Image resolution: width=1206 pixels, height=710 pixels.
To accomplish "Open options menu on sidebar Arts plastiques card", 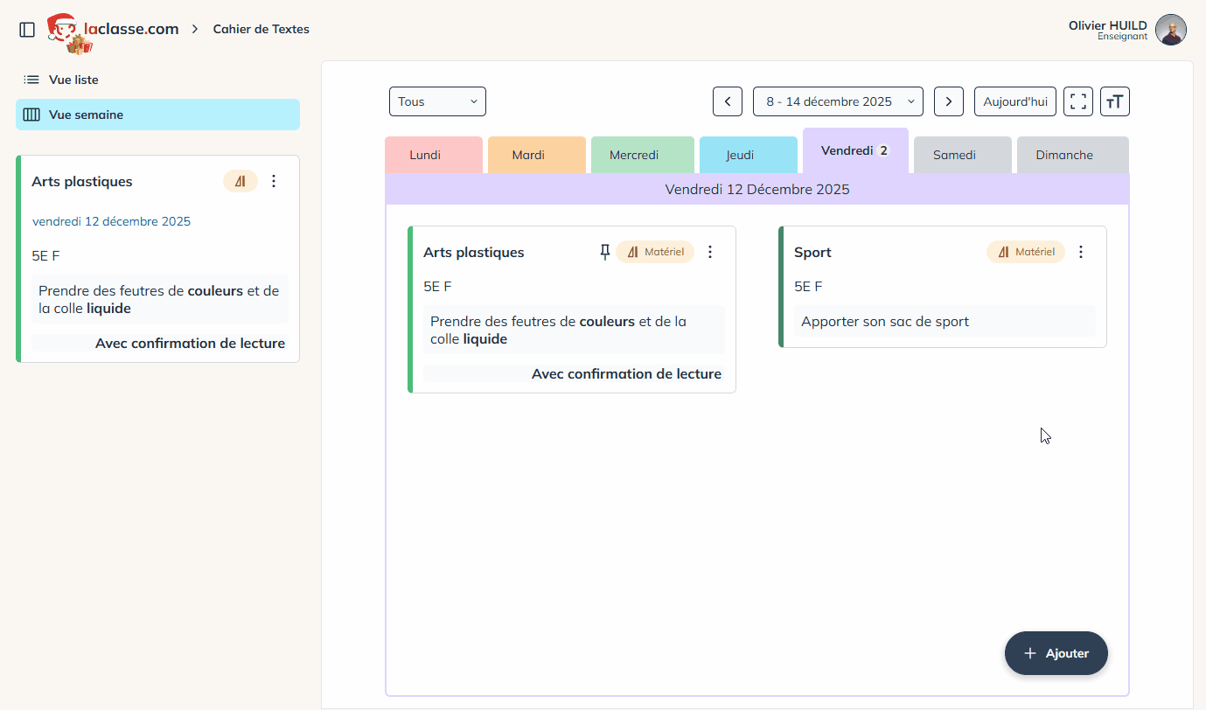I will [274, 181].
